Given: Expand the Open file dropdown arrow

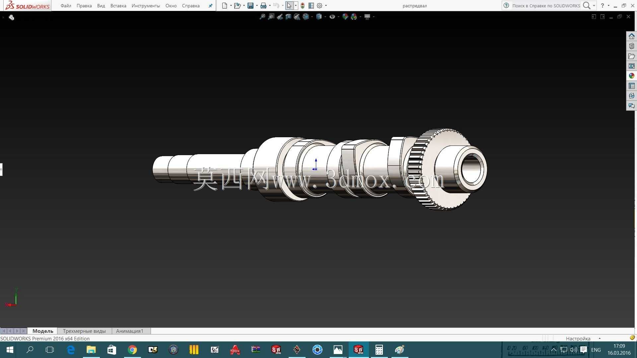Looking at the screenshot, I should [x=244, y=6].
